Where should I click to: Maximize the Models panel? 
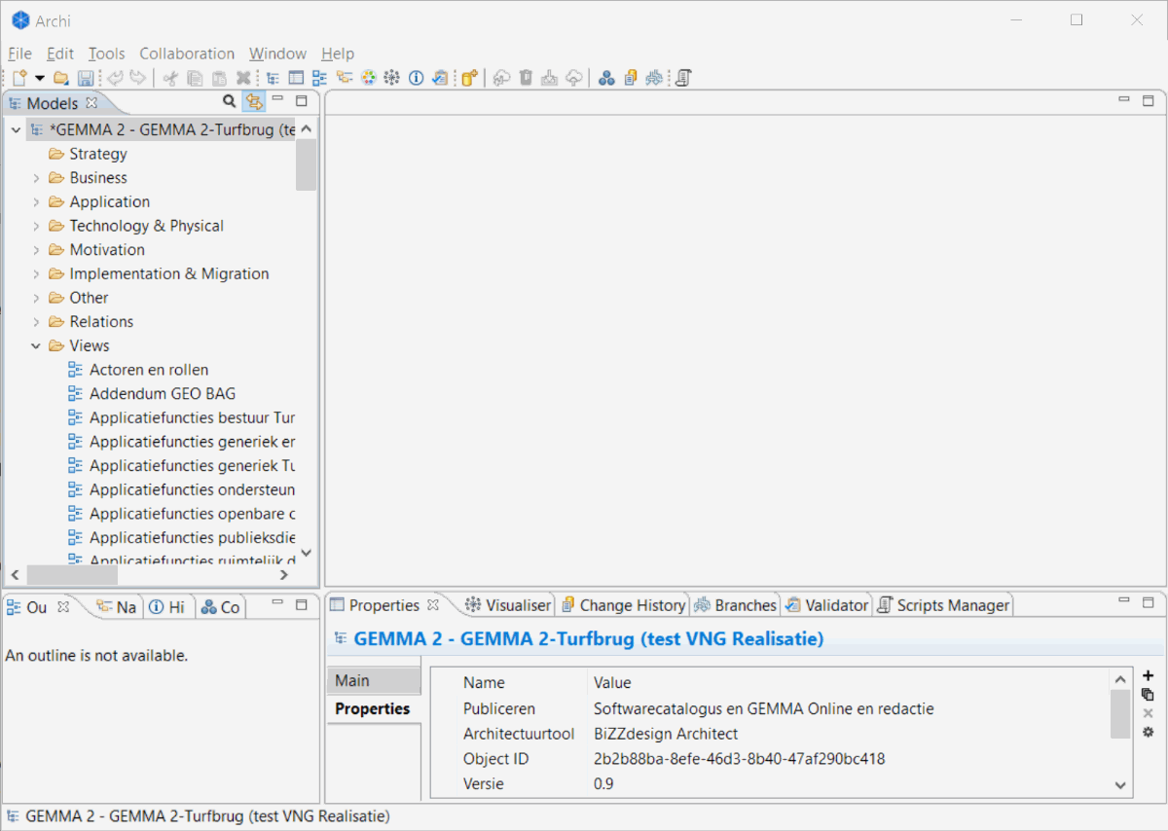point(302,100)
